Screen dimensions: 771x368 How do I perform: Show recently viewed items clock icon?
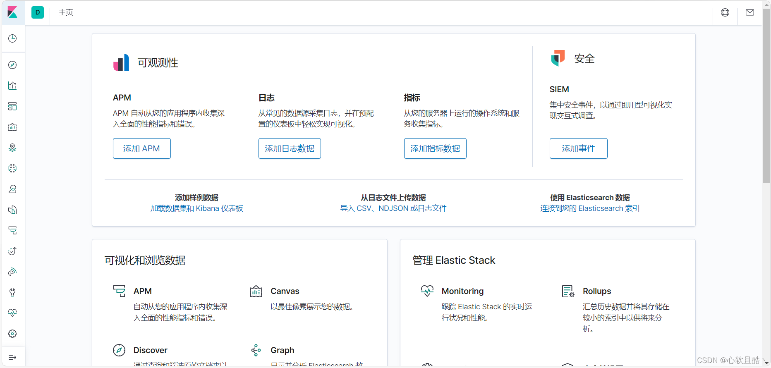click(12, 38)
